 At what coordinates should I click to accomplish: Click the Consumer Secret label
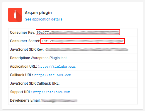(x=25, y=41)
